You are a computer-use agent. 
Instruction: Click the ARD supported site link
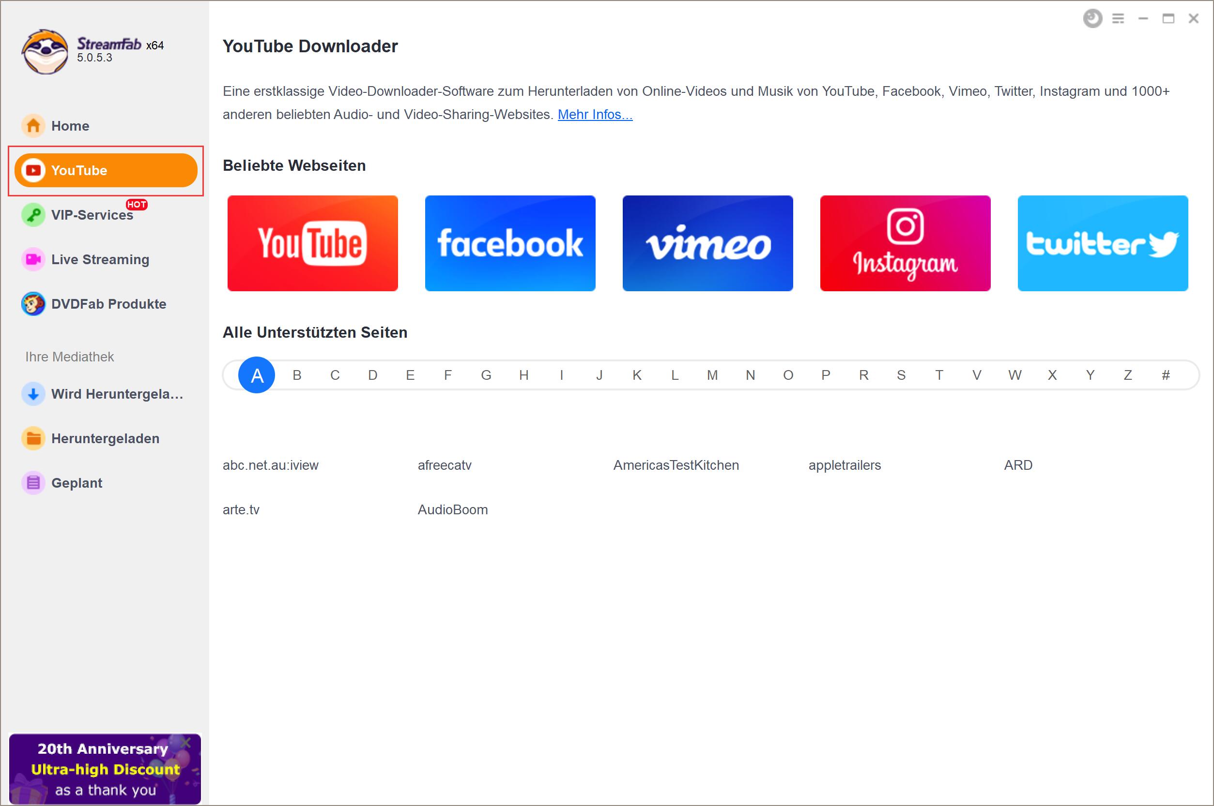pos(1019,465)
